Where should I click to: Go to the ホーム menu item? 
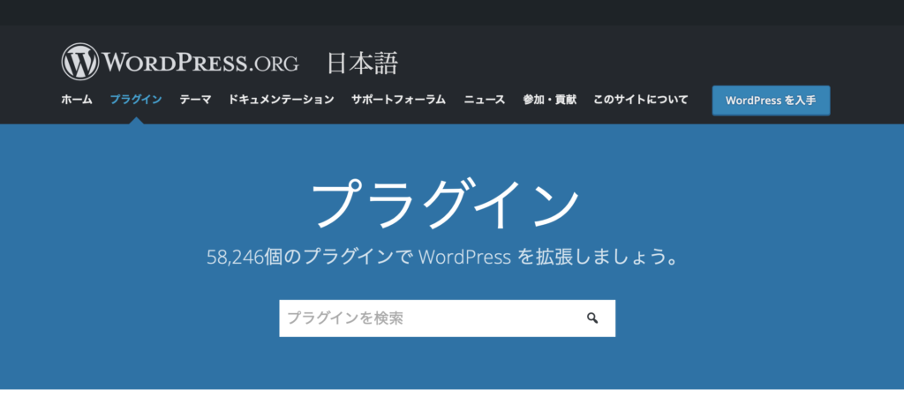click(76, 100)
